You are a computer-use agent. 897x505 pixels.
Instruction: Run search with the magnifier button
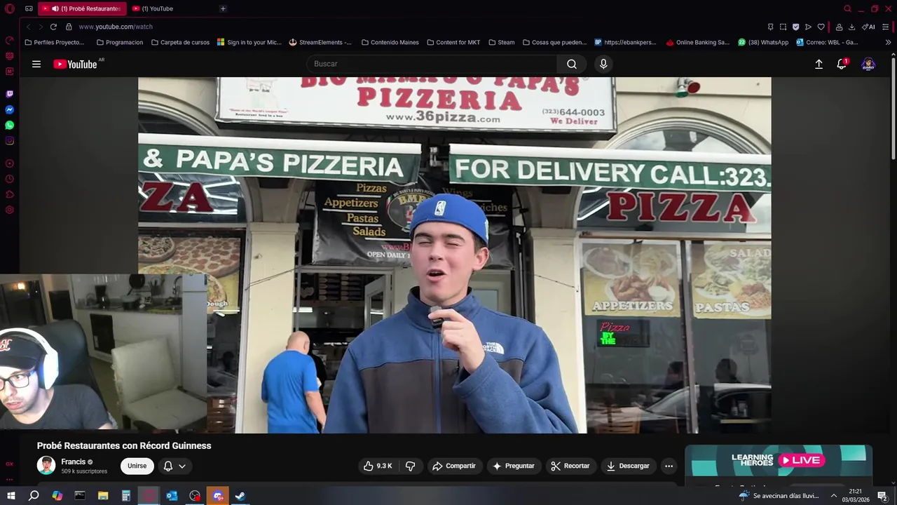pos(572,64)
